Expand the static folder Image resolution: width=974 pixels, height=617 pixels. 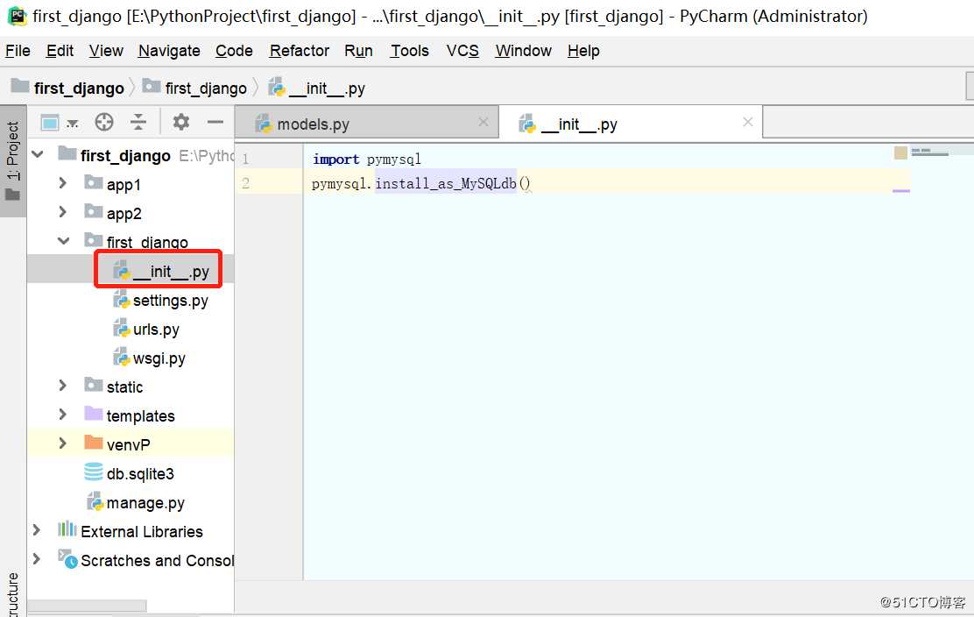click(63, 386)
